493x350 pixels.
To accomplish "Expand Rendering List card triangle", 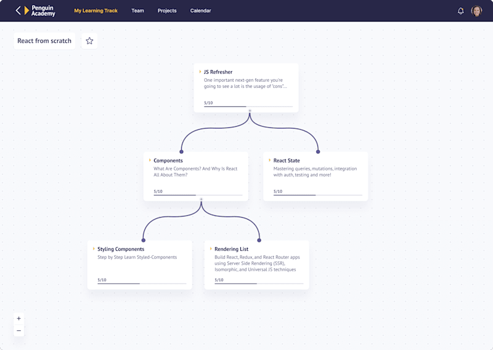I will 211,249.
